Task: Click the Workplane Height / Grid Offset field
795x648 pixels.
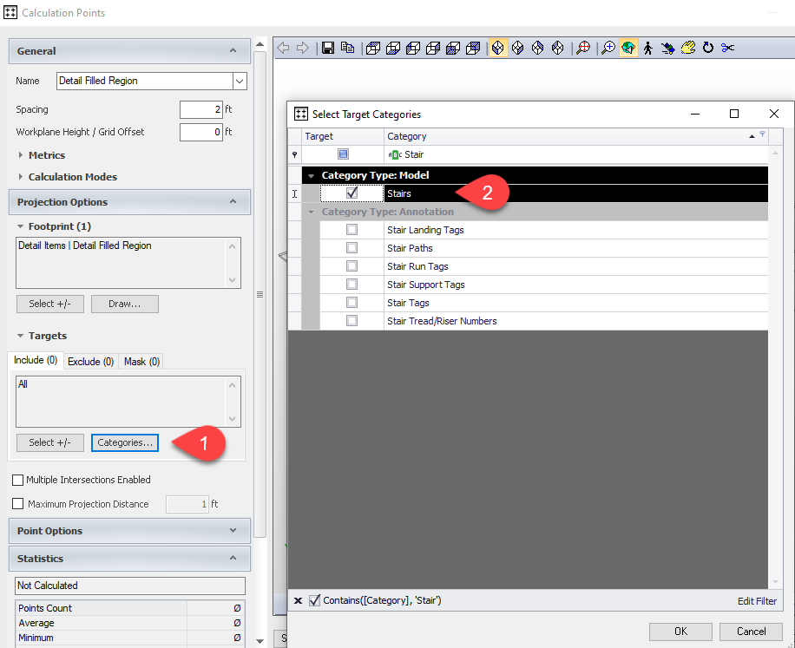Action: (x=201, y=132)
